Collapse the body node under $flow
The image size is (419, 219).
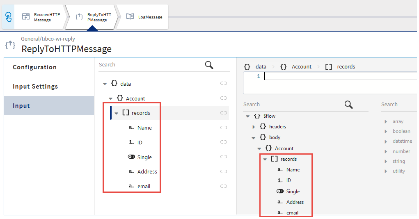click(x=254, y=137)
